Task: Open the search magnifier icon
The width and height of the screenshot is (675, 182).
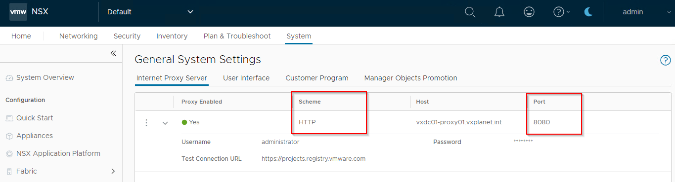Action: coord(470,12)
